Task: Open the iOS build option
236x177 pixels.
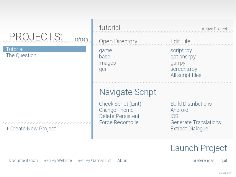Action: [174, 116]
